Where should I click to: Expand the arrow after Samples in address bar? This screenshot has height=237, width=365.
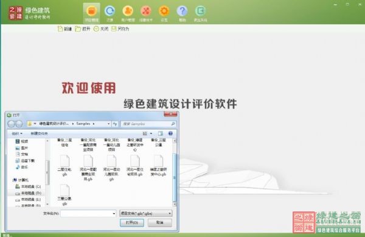(x=94, y=124)
